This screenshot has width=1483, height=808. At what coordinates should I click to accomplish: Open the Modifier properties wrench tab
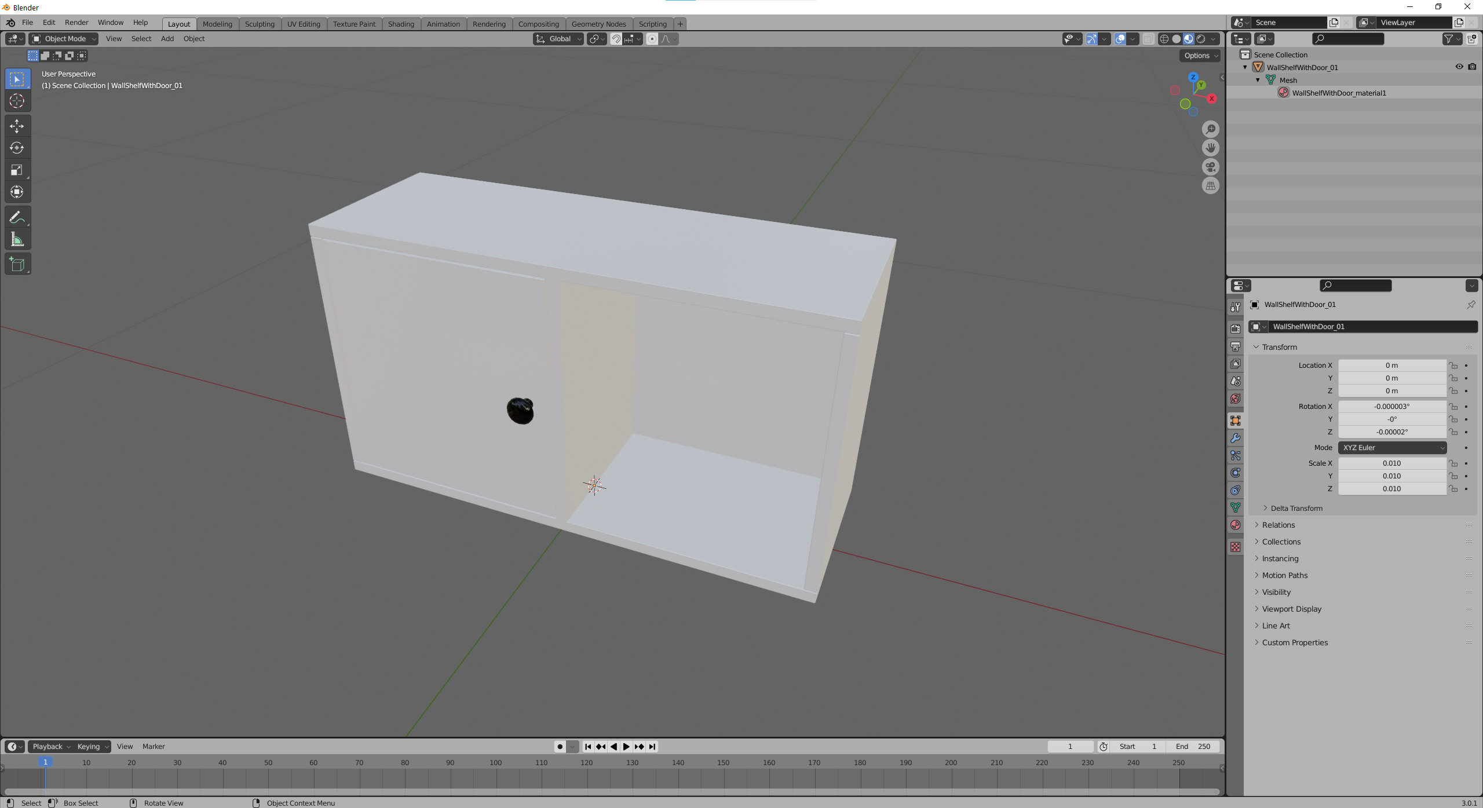point(1235,438)
